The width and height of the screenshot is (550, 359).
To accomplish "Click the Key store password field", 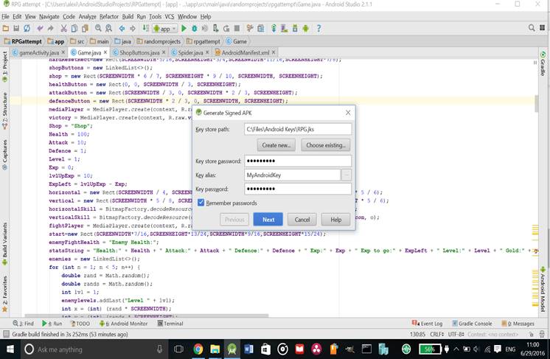I will (x=298, y=161).
